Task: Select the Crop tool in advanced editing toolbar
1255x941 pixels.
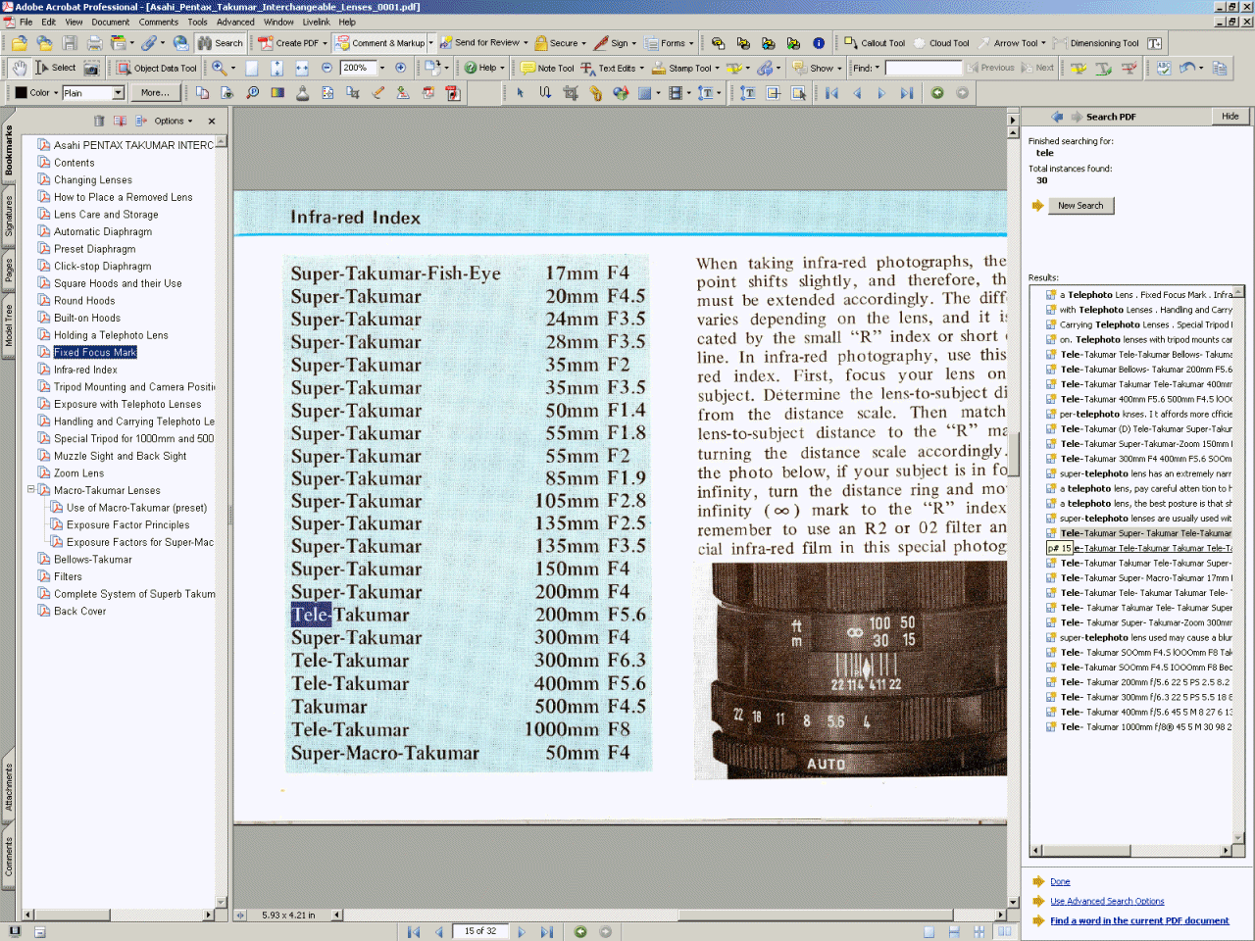Action: 571,93
